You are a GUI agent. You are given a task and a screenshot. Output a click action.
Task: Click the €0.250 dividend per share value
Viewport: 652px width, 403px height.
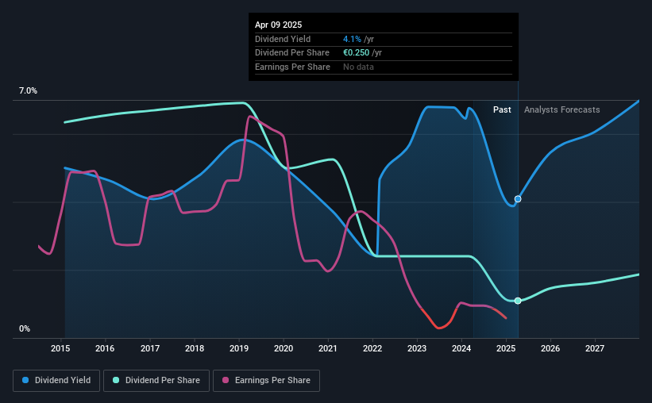click(x=356, y=53)
